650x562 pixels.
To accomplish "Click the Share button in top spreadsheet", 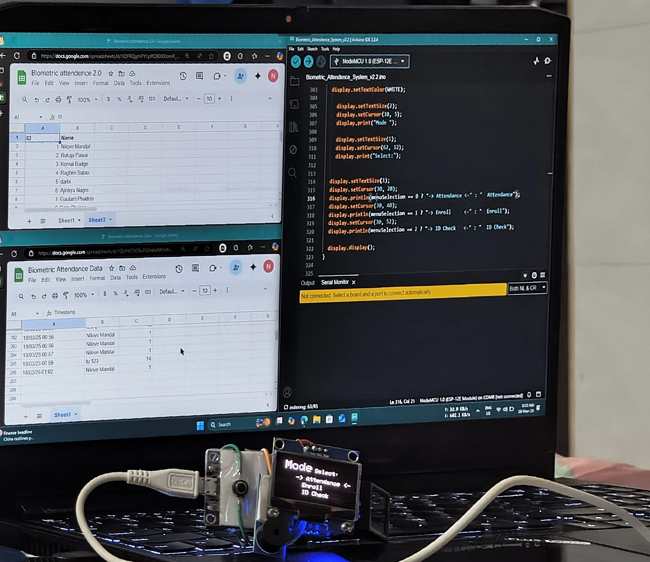I will (240, 76).
